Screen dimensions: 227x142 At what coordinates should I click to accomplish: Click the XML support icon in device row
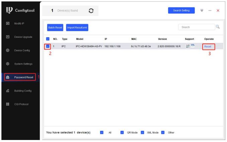(x=193, y=46)
